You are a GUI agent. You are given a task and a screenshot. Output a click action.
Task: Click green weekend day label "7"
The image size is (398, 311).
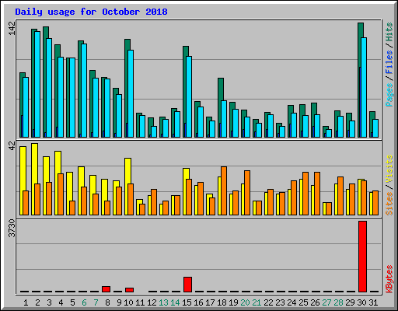pyautogui.click(x=96, y=302)
